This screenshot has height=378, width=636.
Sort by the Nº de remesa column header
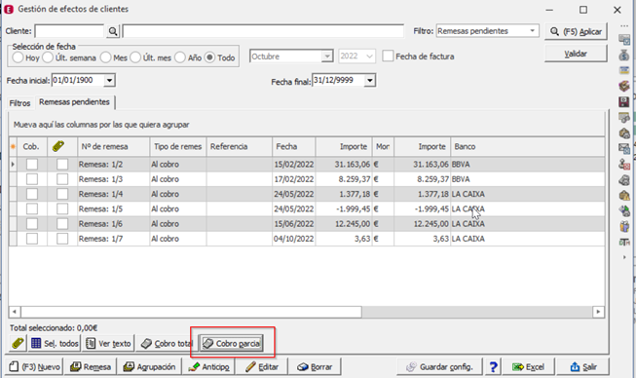[113, 146]
